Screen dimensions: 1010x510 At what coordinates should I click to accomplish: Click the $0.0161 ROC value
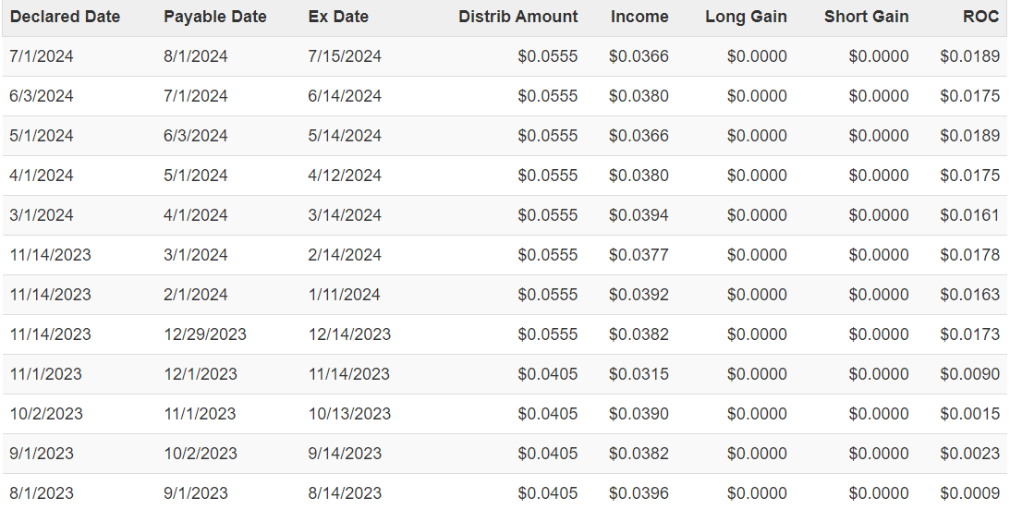click(969, 215)
